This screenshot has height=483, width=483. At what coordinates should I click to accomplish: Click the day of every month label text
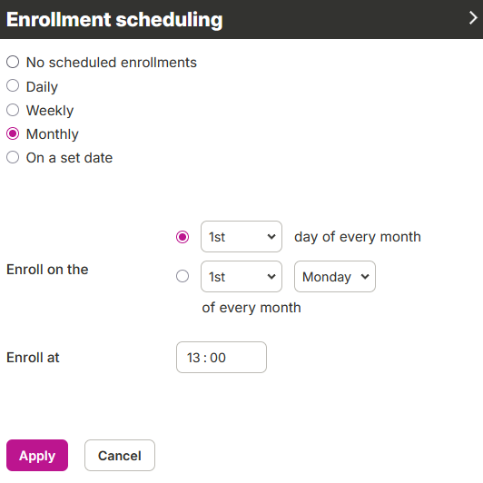coord(358,237)
